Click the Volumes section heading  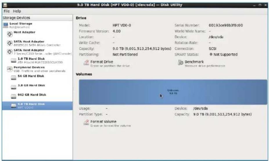point(84,74)
